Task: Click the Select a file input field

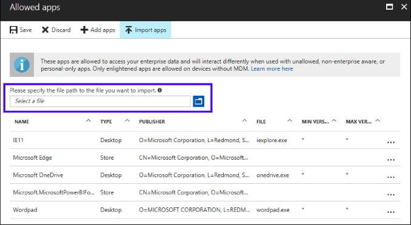Action: point(100,101)
